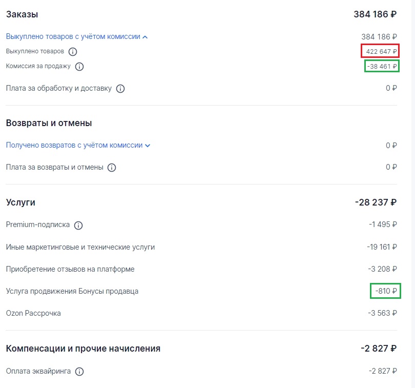This screenshot has width=415, height=388.
Task: Click link Получено возвратов с учётом комиссии
Action: tap(74, 145)
